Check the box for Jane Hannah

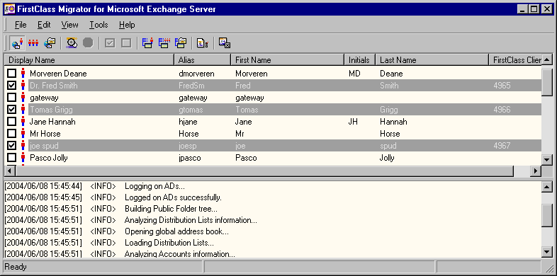pyautogui.click(x=12, y=122)
